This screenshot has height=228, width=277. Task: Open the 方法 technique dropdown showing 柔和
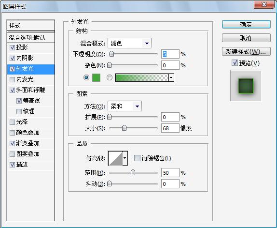[x=125, y=106]
